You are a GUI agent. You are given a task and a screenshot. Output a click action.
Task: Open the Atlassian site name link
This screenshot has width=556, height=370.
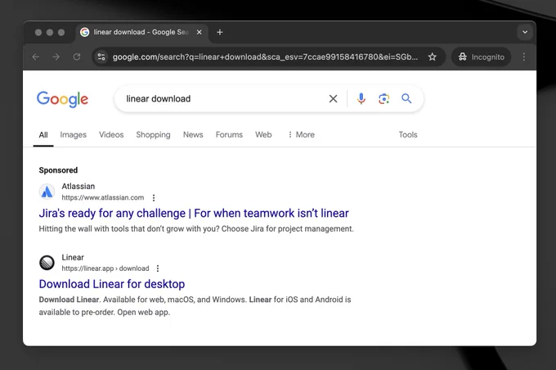(x=78, y=187)
